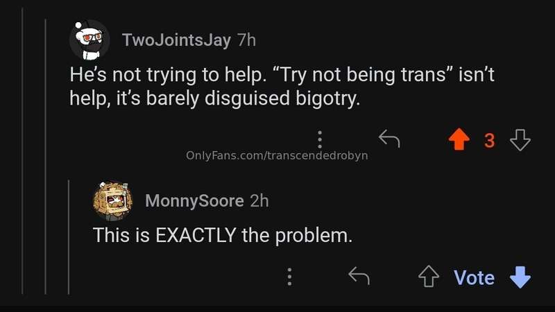Click the vote count 3
Image resolution: width=555 pixels, height=312 pixels.
coord(490,141)
